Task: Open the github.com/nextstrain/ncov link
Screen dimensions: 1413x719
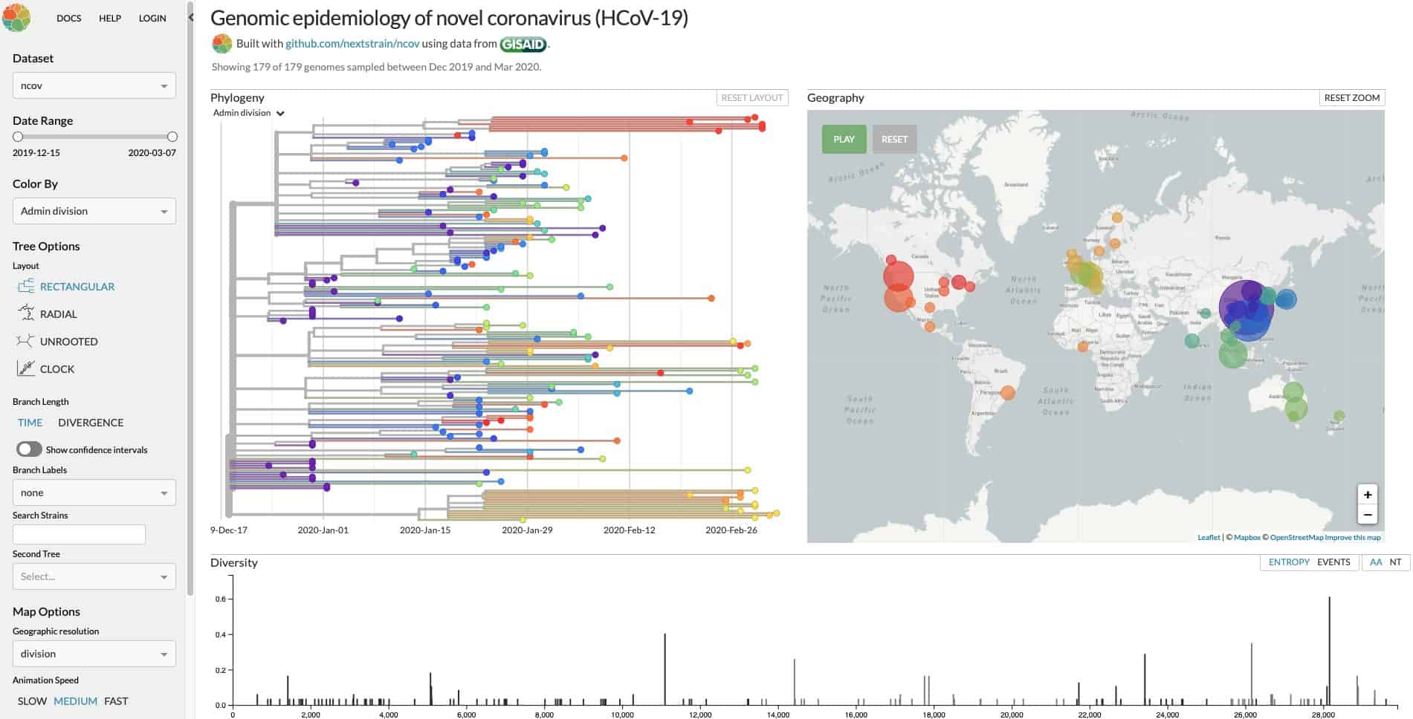Action: [352, 44]
